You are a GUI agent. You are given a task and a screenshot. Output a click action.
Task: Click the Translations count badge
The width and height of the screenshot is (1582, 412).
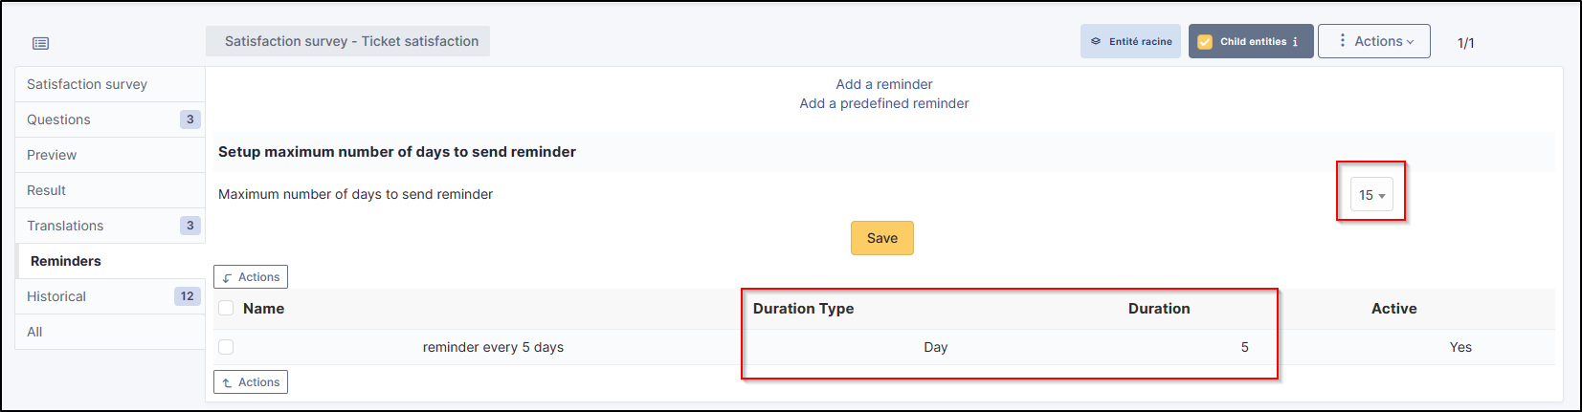click(189, 226)
